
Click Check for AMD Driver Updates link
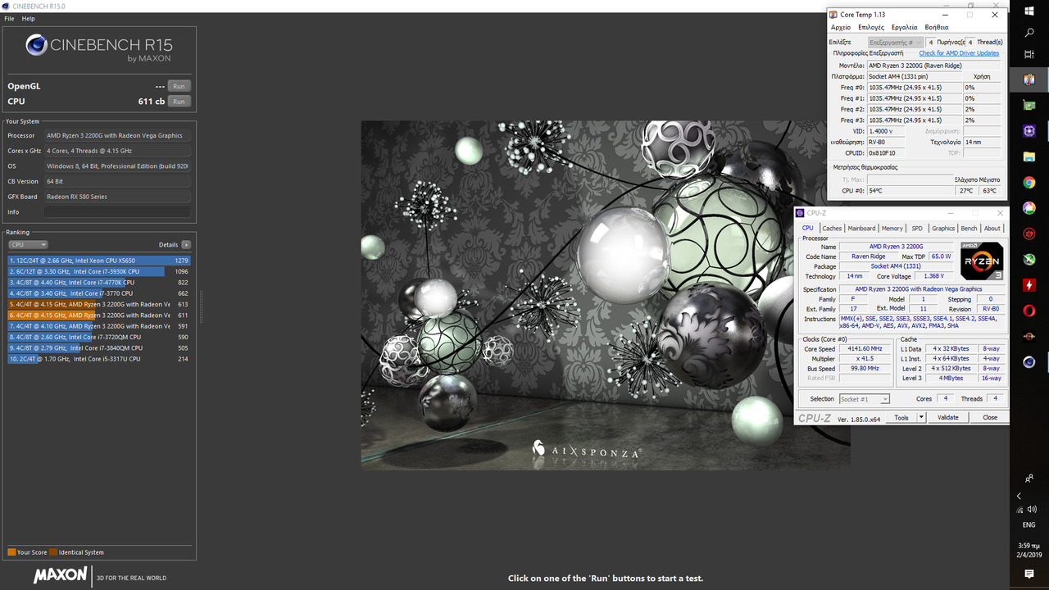[x=959, y=53]
